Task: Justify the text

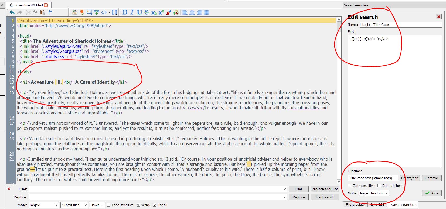Action: pos(207,12)
